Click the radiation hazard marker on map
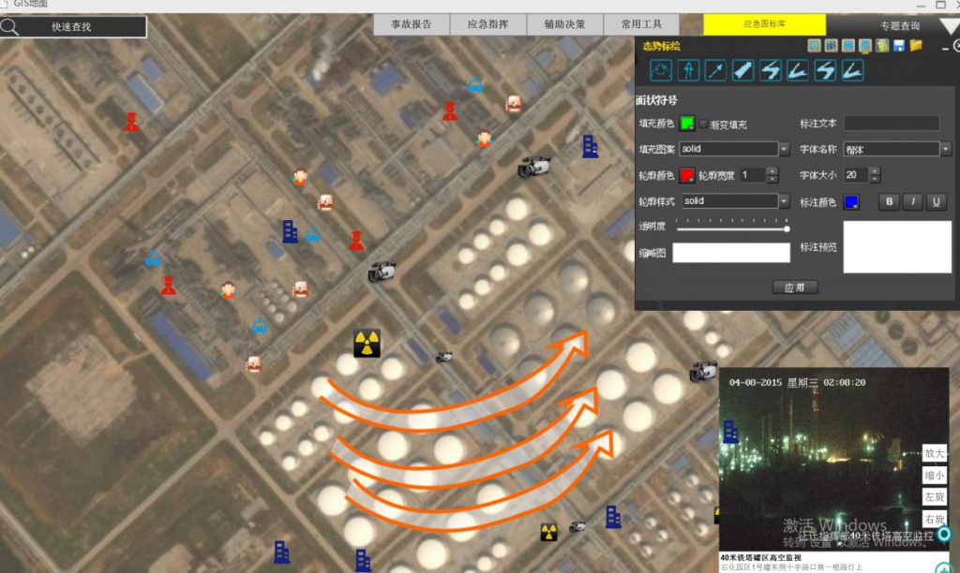This screenshot has width=960, height=573. tap(367, 344)
